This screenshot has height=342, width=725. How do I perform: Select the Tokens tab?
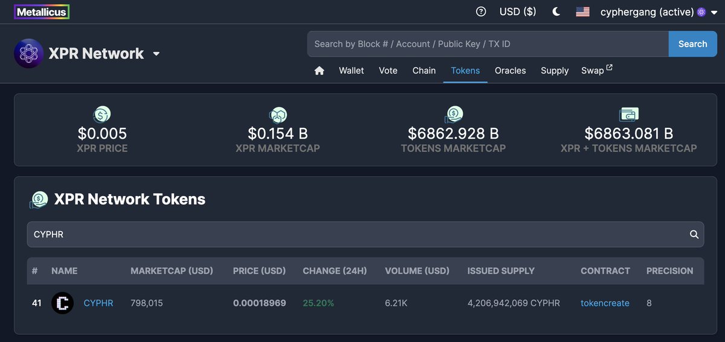465,71
